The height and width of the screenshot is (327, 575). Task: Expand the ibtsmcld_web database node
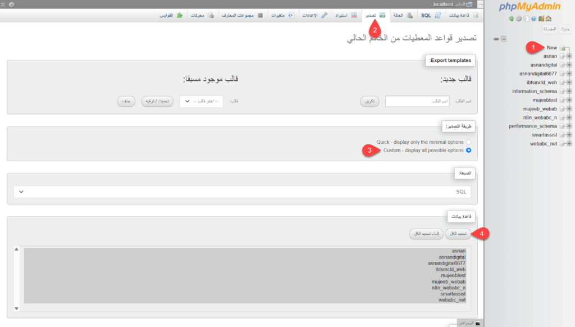[569, 83]
